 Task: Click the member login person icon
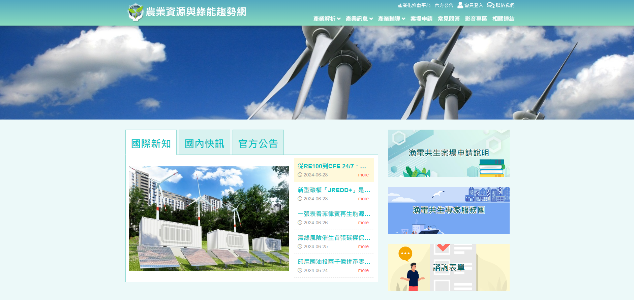tap(460, 5)
